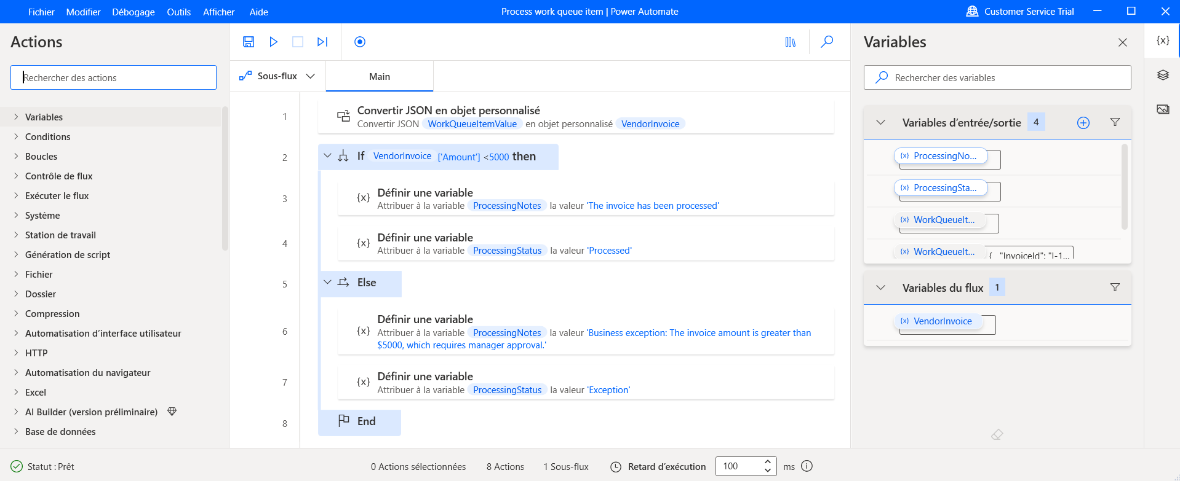The height and width of the screenshot is (481, 1180).
Task: Click the eraser clear-values icon
Action: pos(997,435)
